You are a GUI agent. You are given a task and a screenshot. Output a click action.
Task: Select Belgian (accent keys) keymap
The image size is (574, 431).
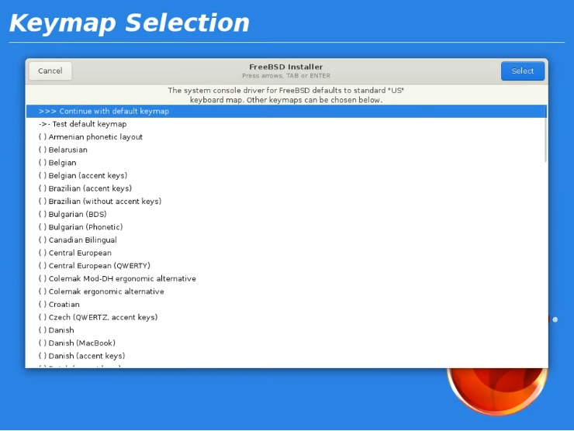point(83,176)
